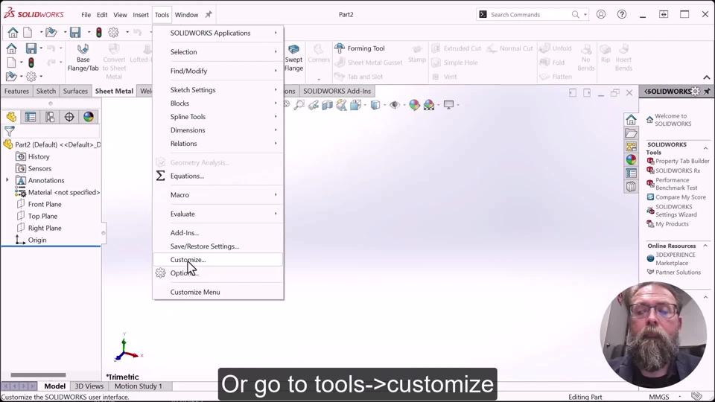
Task: Open the Motion Study 1 tab
Action: (x=139, y=386)
